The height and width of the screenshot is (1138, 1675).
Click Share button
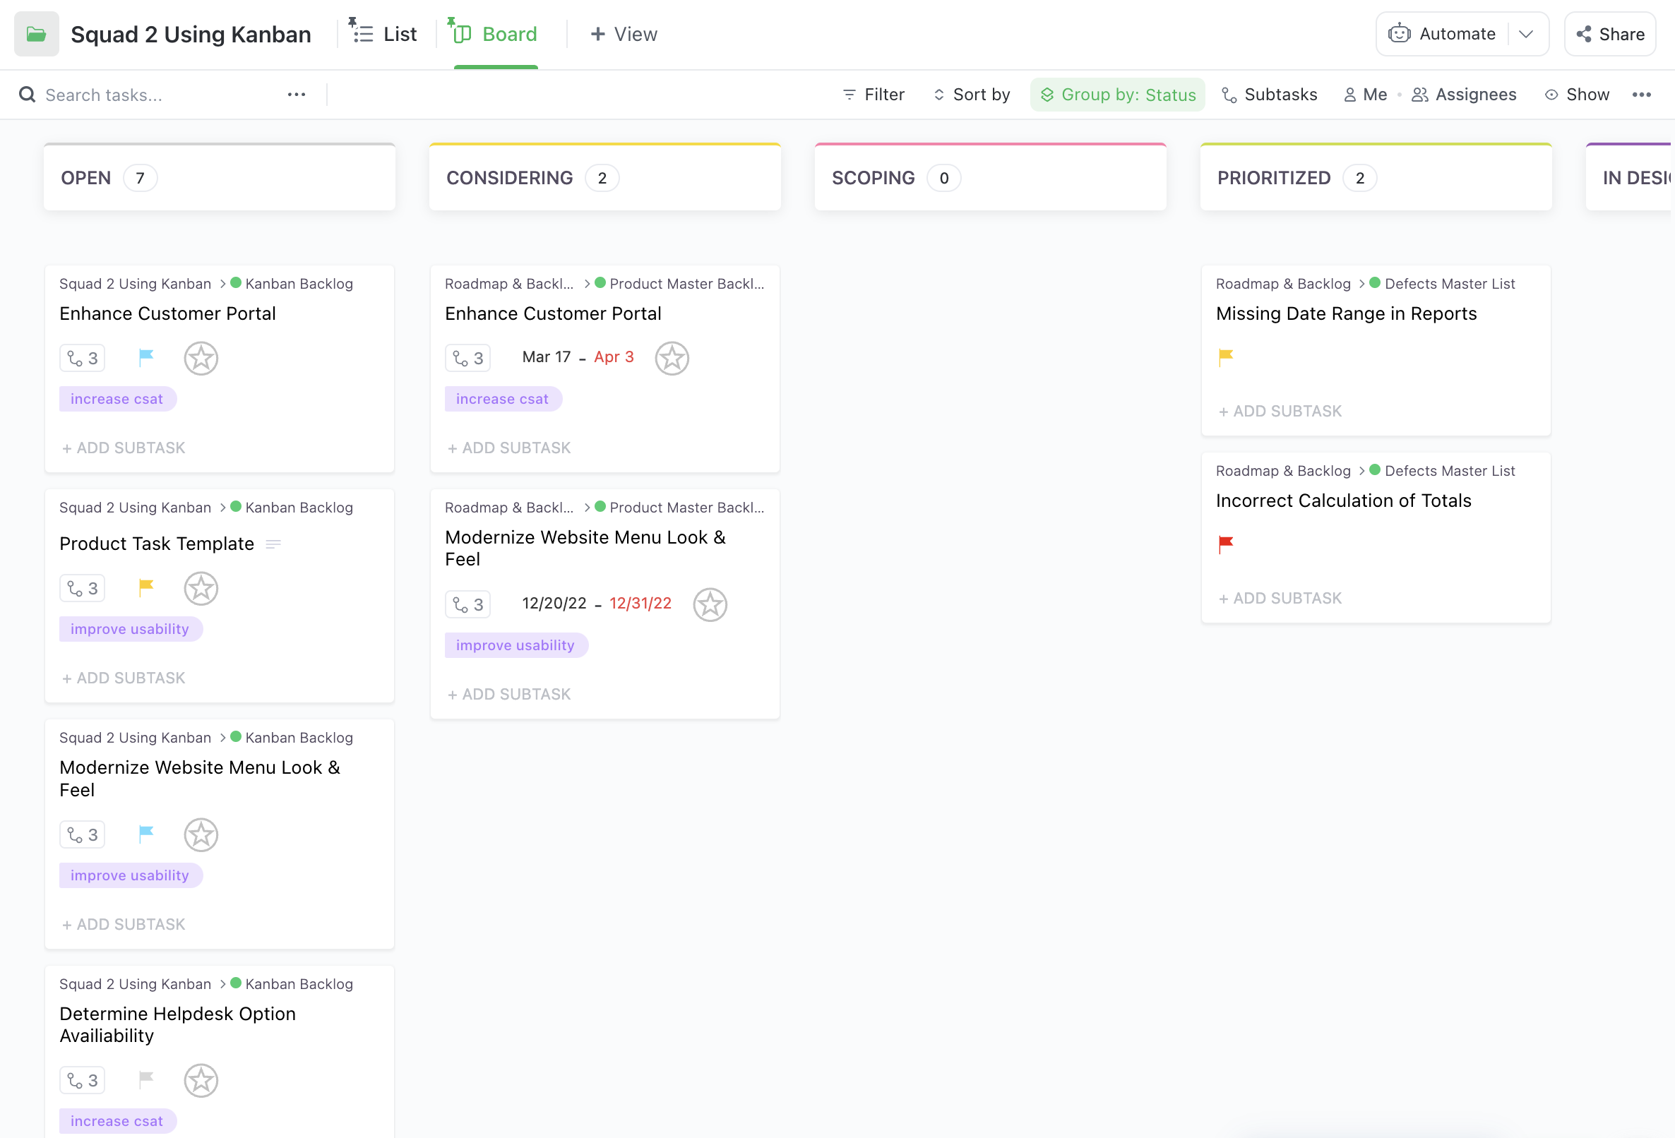point(1609,34)
